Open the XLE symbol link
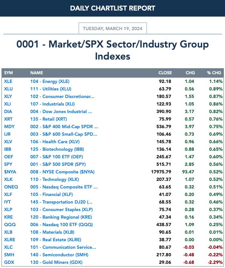 pos(8,81)
